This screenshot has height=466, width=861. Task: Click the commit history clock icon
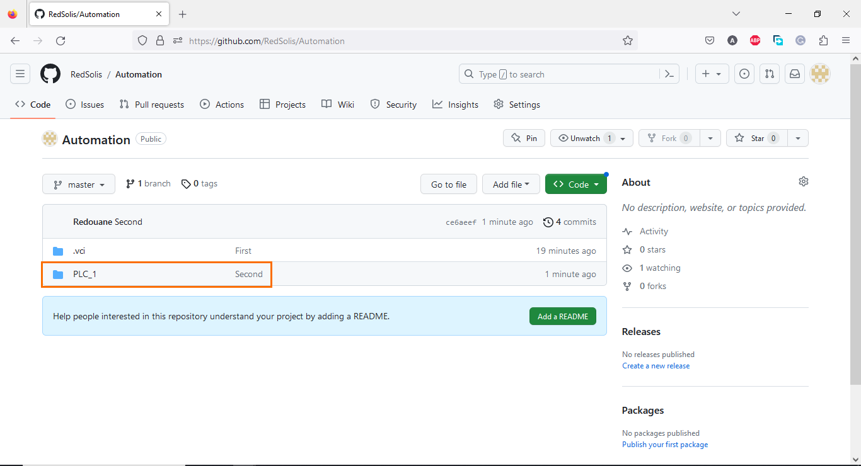tap(548, 222)
